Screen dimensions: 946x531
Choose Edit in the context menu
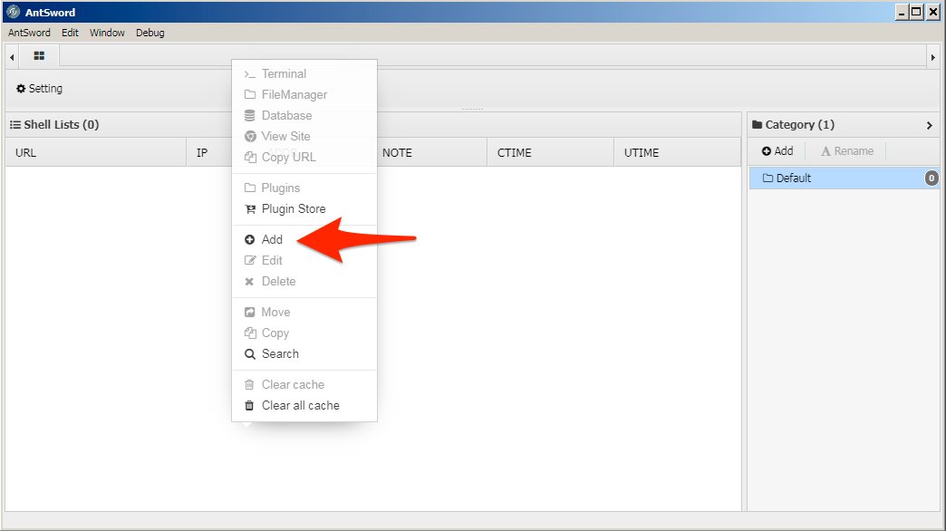click(x=304, y=261)
